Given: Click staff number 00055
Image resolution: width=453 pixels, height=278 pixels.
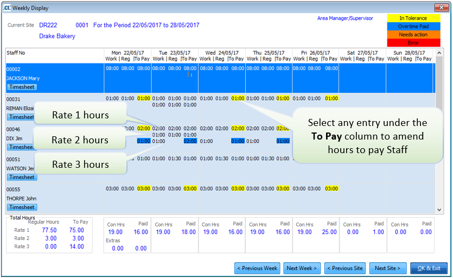Looking at the screenshot, I should (13, 189).
